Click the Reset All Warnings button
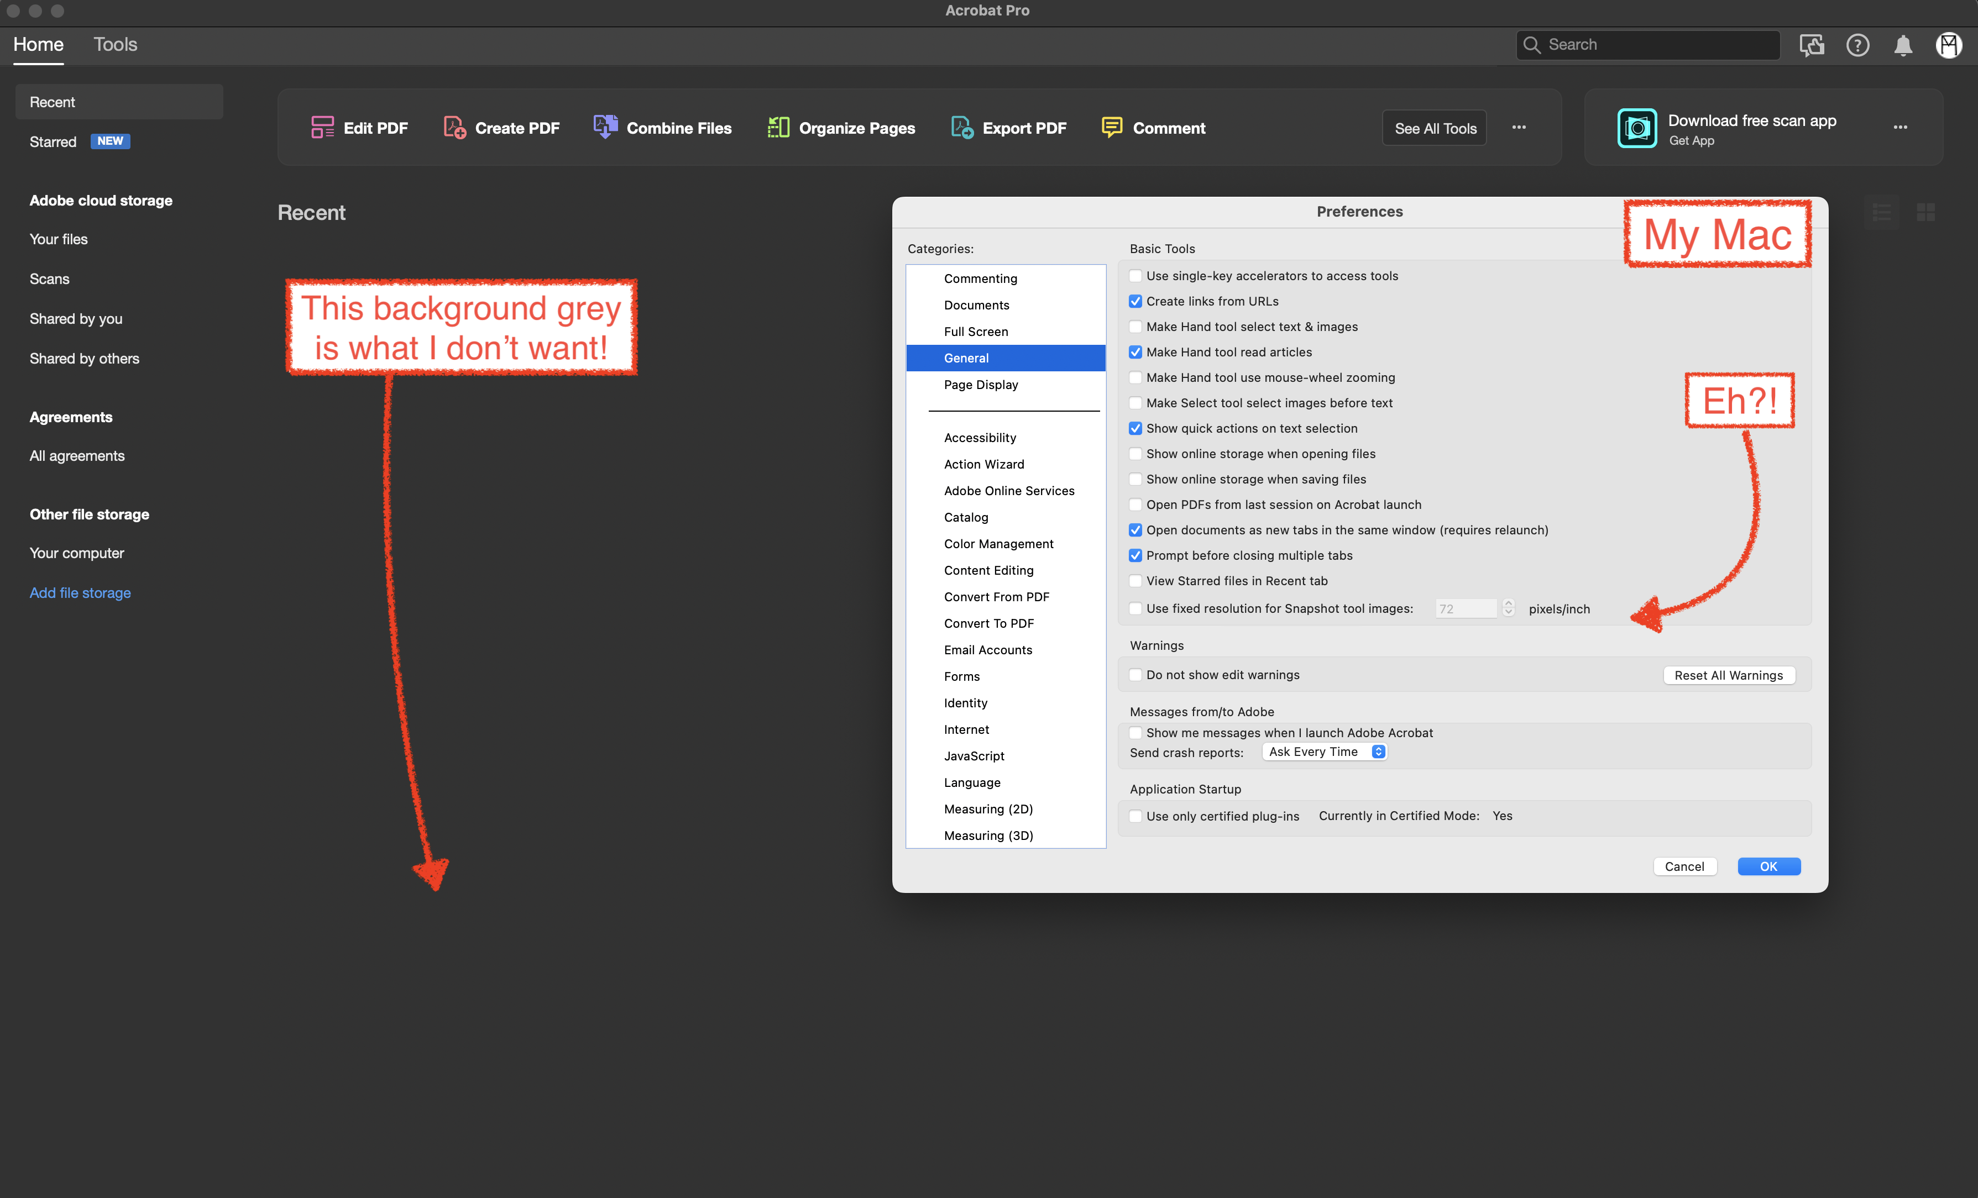1978x1198 pixels. pos(1729,675)
